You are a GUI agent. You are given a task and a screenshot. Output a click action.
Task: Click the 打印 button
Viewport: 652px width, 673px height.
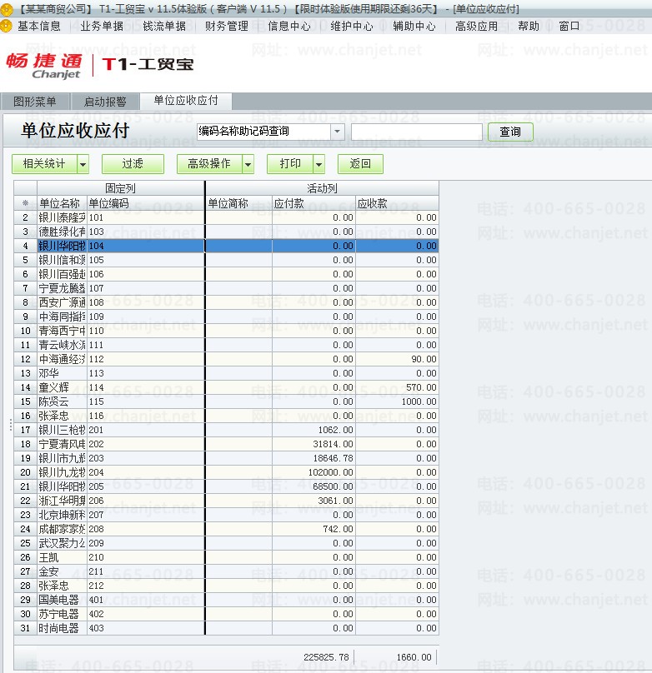click(x=290, y=164)
